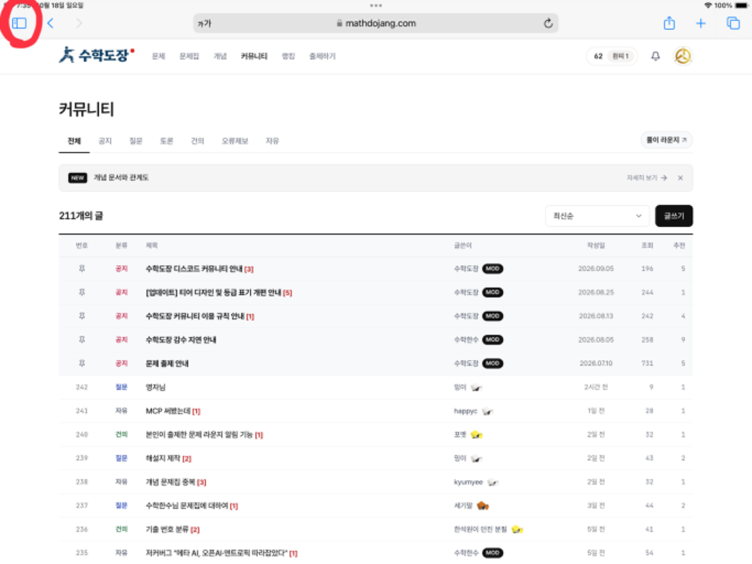Image resolution: width=752 pixels, height=564 pixels.
Task: Open the 개념 navigation menu item
Action: pos(220,56)
